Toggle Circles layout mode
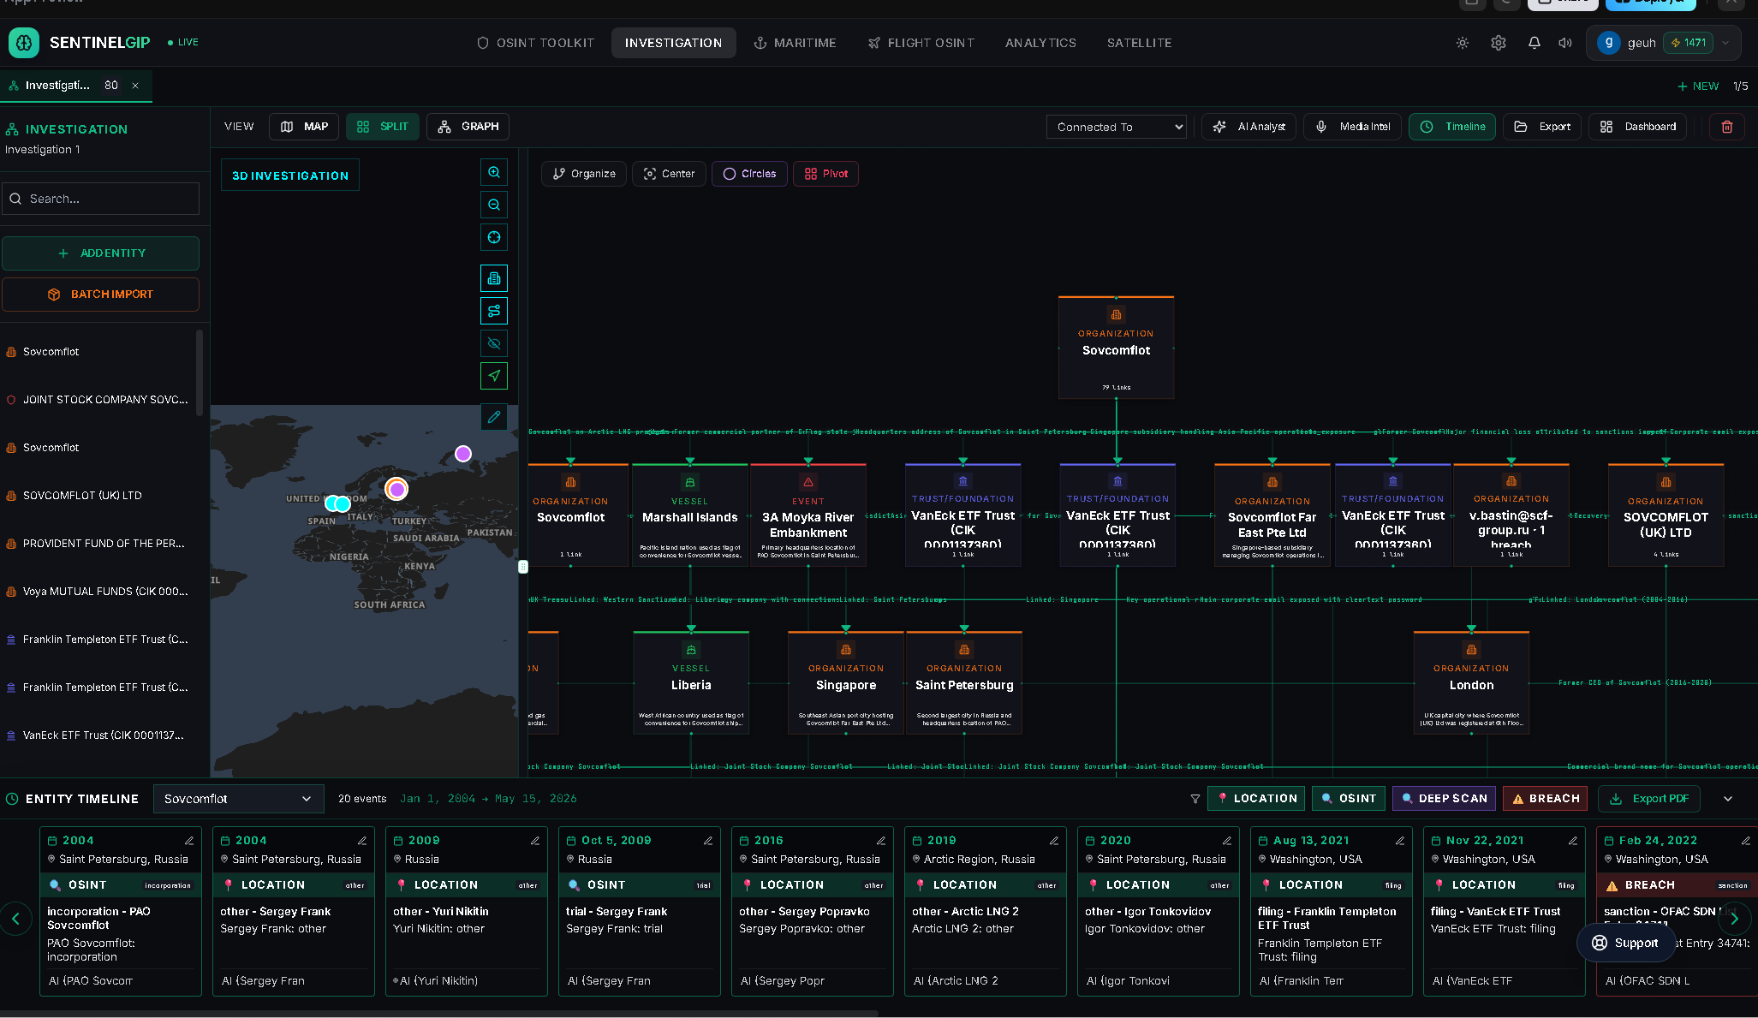The image size is (1758, 1018). point(749,174)
